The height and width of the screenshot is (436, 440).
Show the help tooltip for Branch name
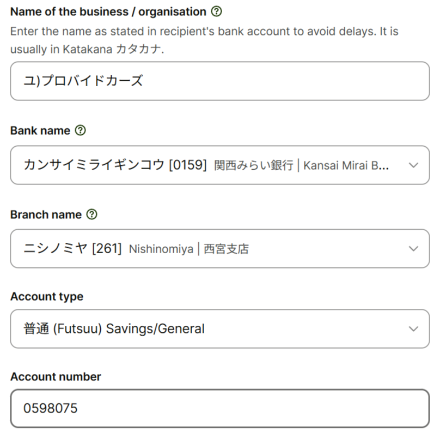tap(92, 214)
